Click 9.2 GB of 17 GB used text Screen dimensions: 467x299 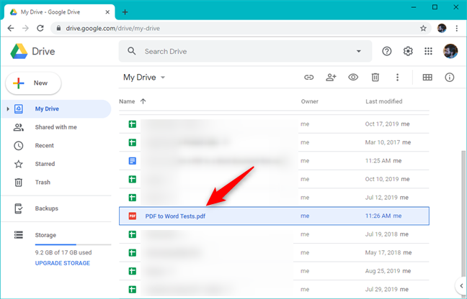click(63, 253)
